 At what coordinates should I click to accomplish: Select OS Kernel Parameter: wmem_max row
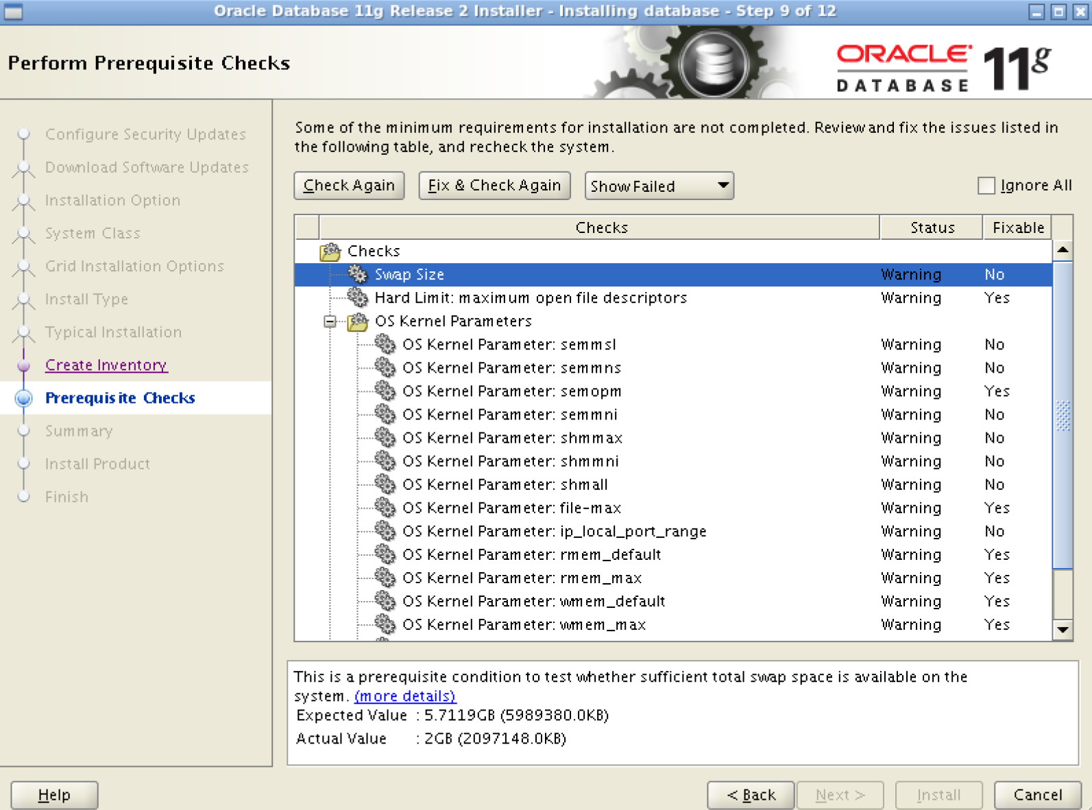[673, 624]
